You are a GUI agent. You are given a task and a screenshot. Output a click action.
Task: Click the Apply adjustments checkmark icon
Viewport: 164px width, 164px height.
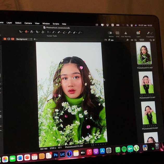(x=152, y=33)
